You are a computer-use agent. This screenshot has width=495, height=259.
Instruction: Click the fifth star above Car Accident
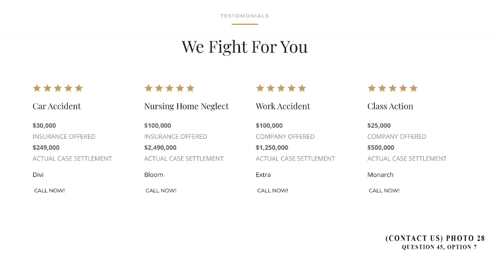pyautogui.click(x=79, y=88)
